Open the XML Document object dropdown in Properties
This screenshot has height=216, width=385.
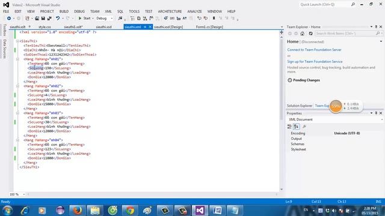coord(381,119)
